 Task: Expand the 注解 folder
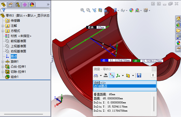pos(3,26)
